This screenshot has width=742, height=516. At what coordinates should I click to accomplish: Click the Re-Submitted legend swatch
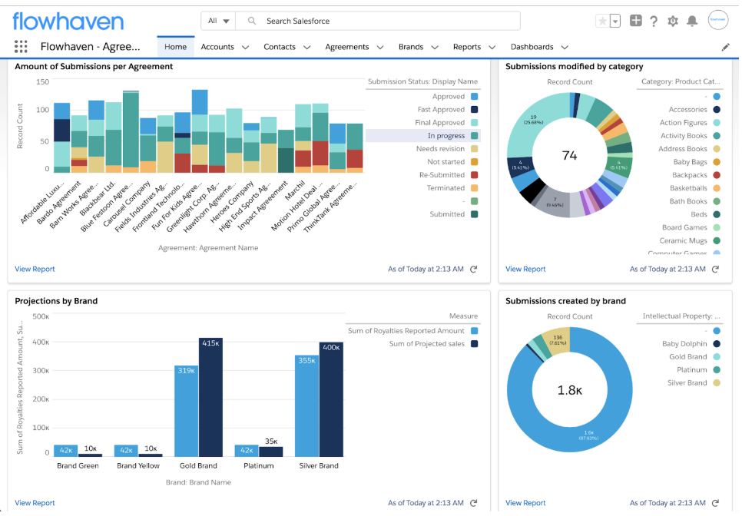pos(474,175)
